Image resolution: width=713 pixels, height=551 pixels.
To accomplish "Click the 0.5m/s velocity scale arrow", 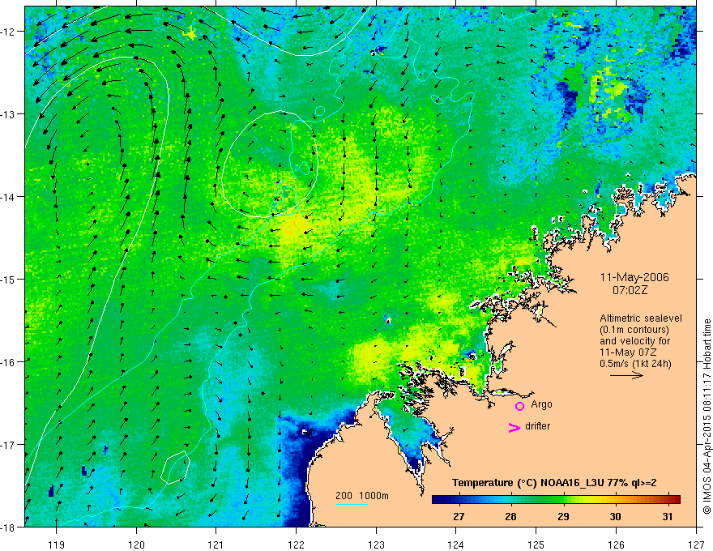I will 626,375.
